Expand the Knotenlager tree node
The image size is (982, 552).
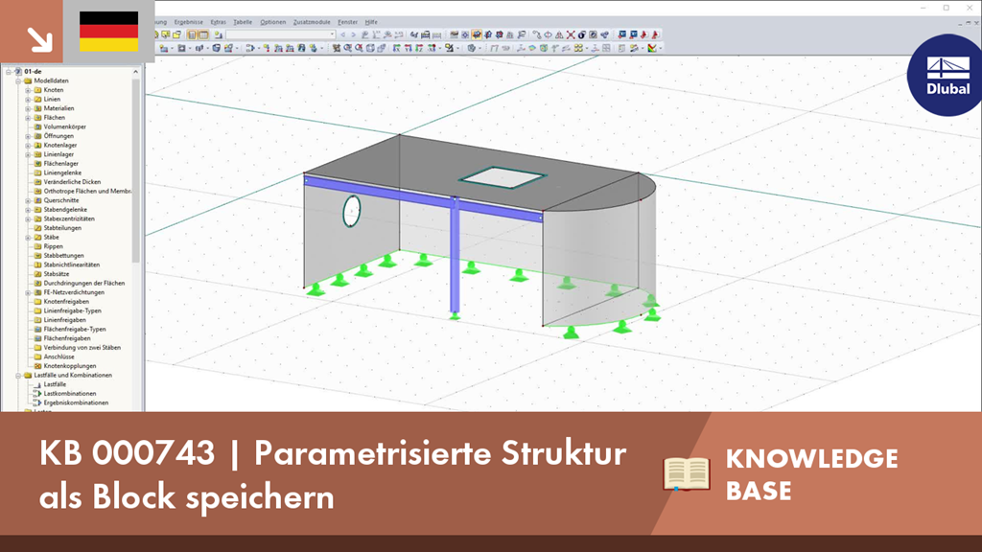pos(28,146)
